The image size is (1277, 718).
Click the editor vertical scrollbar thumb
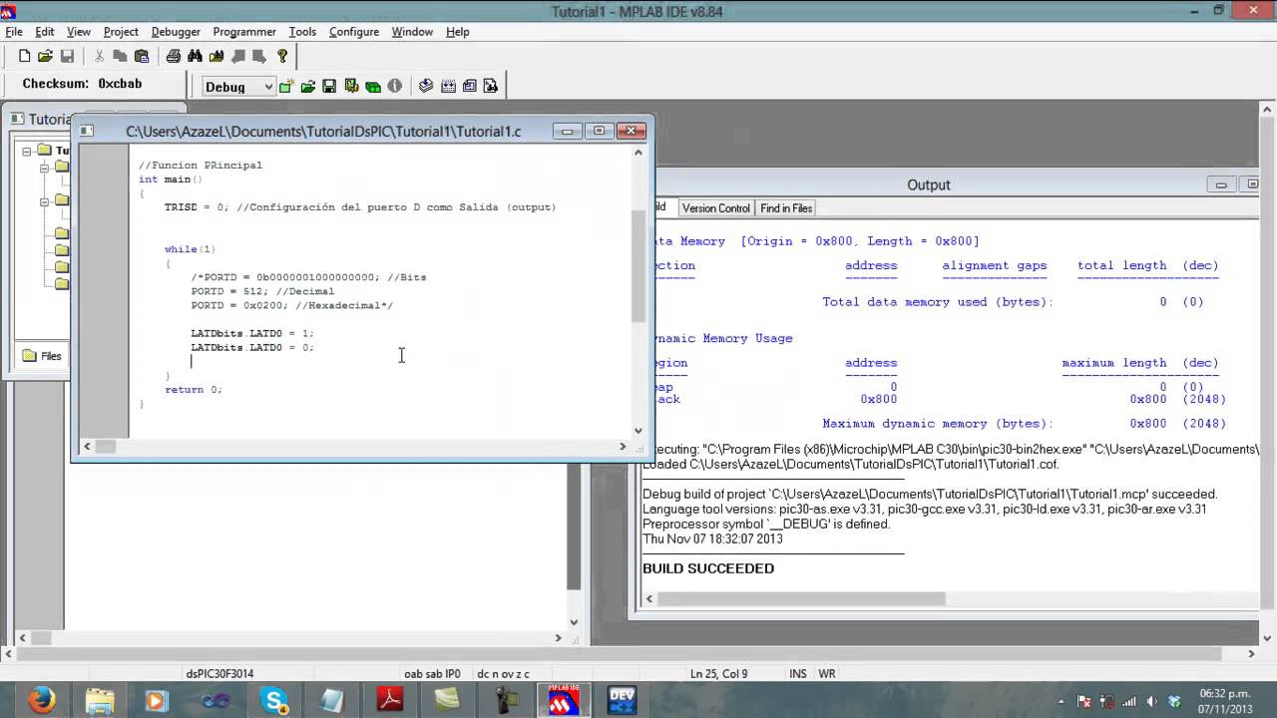(638, 266)
